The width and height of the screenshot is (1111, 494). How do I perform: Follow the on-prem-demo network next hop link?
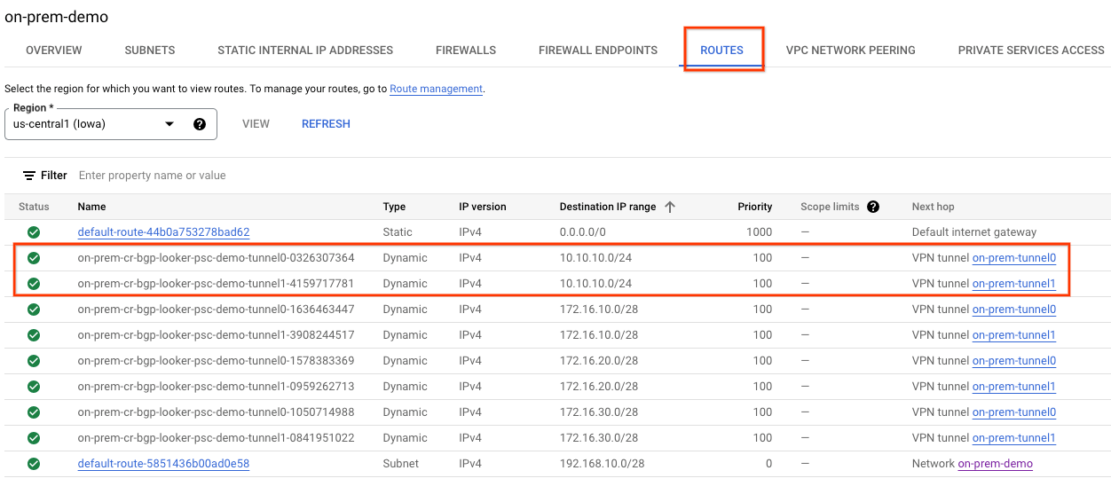[995, 464]
